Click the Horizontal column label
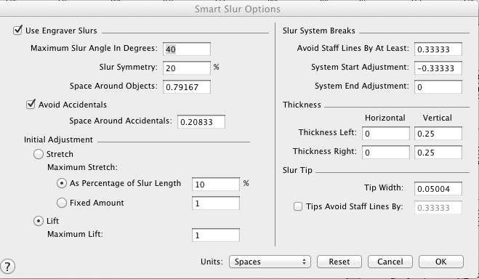479x279 pixels. pyautogui.click(x=385, y=118)
